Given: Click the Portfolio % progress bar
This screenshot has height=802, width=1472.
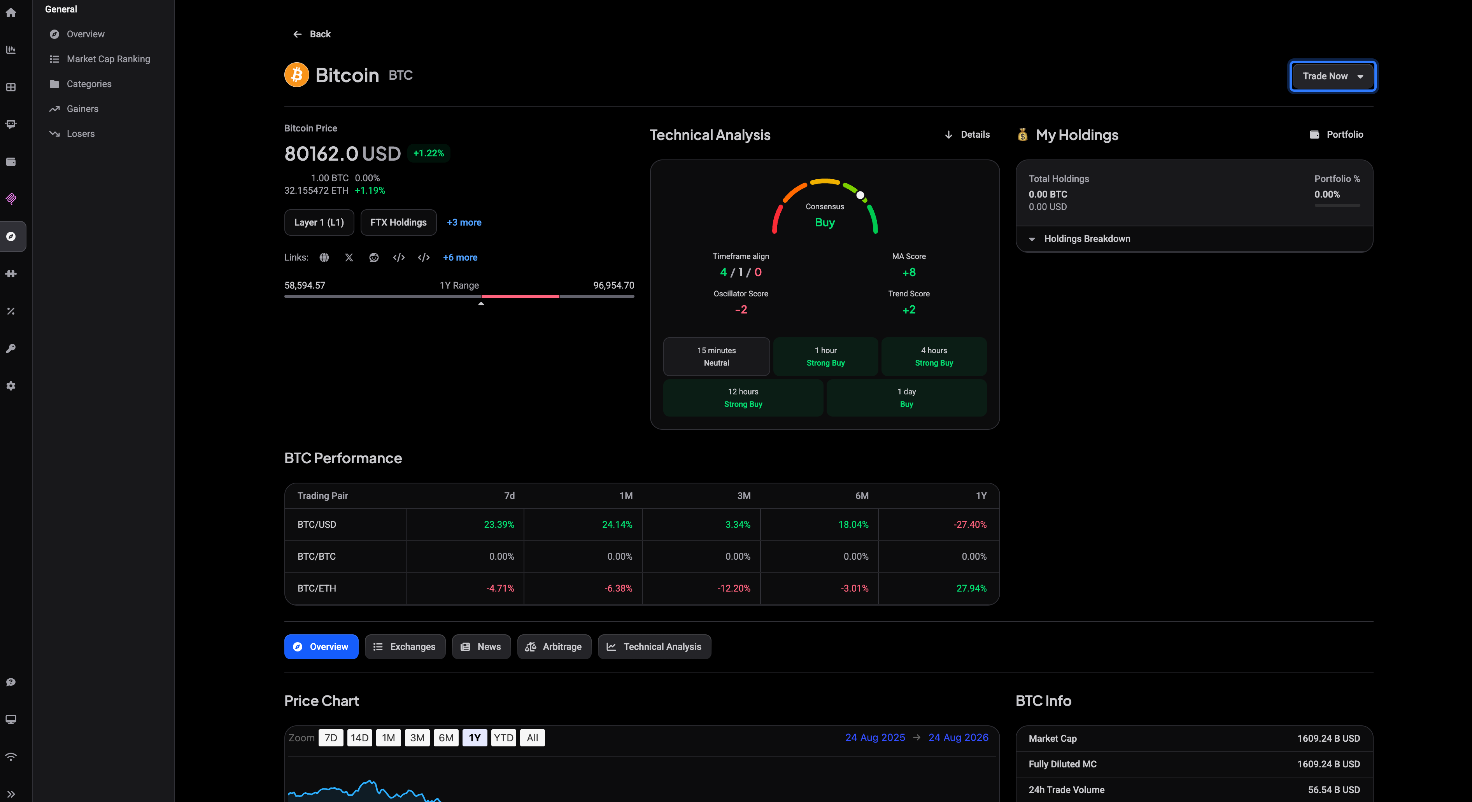Looking at the screenshot, I should (x=1337, y=205).
